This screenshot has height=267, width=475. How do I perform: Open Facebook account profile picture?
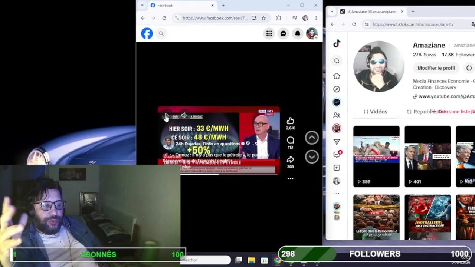(x=312, y=33)
